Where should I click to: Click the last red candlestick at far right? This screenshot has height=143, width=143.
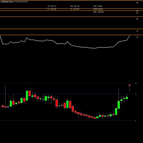pos(130,85)
